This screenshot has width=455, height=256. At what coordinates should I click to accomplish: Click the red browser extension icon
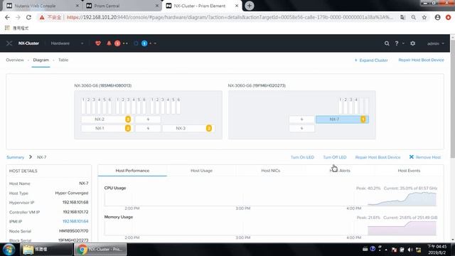449,17
